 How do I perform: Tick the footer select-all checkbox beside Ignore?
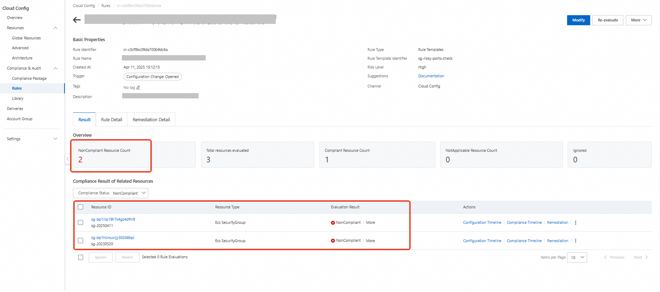81,257
